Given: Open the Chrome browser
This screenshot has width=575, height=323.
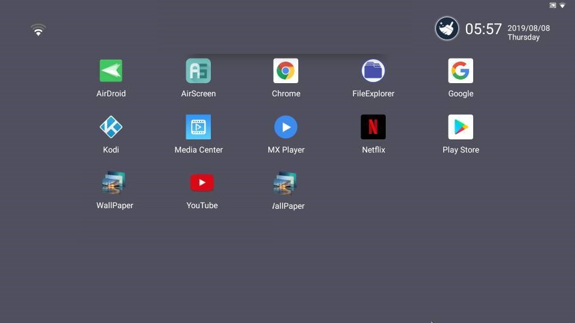Looking at the screenshot, I should click(x=286, y=71).
